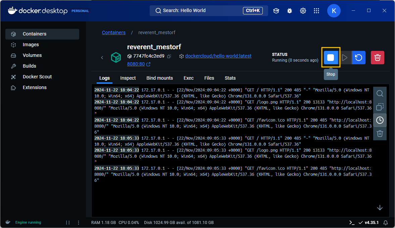Viewport: 395px width, 228px height.
Task: Open Settings gear icon
Action: click(x=303, y=11)
